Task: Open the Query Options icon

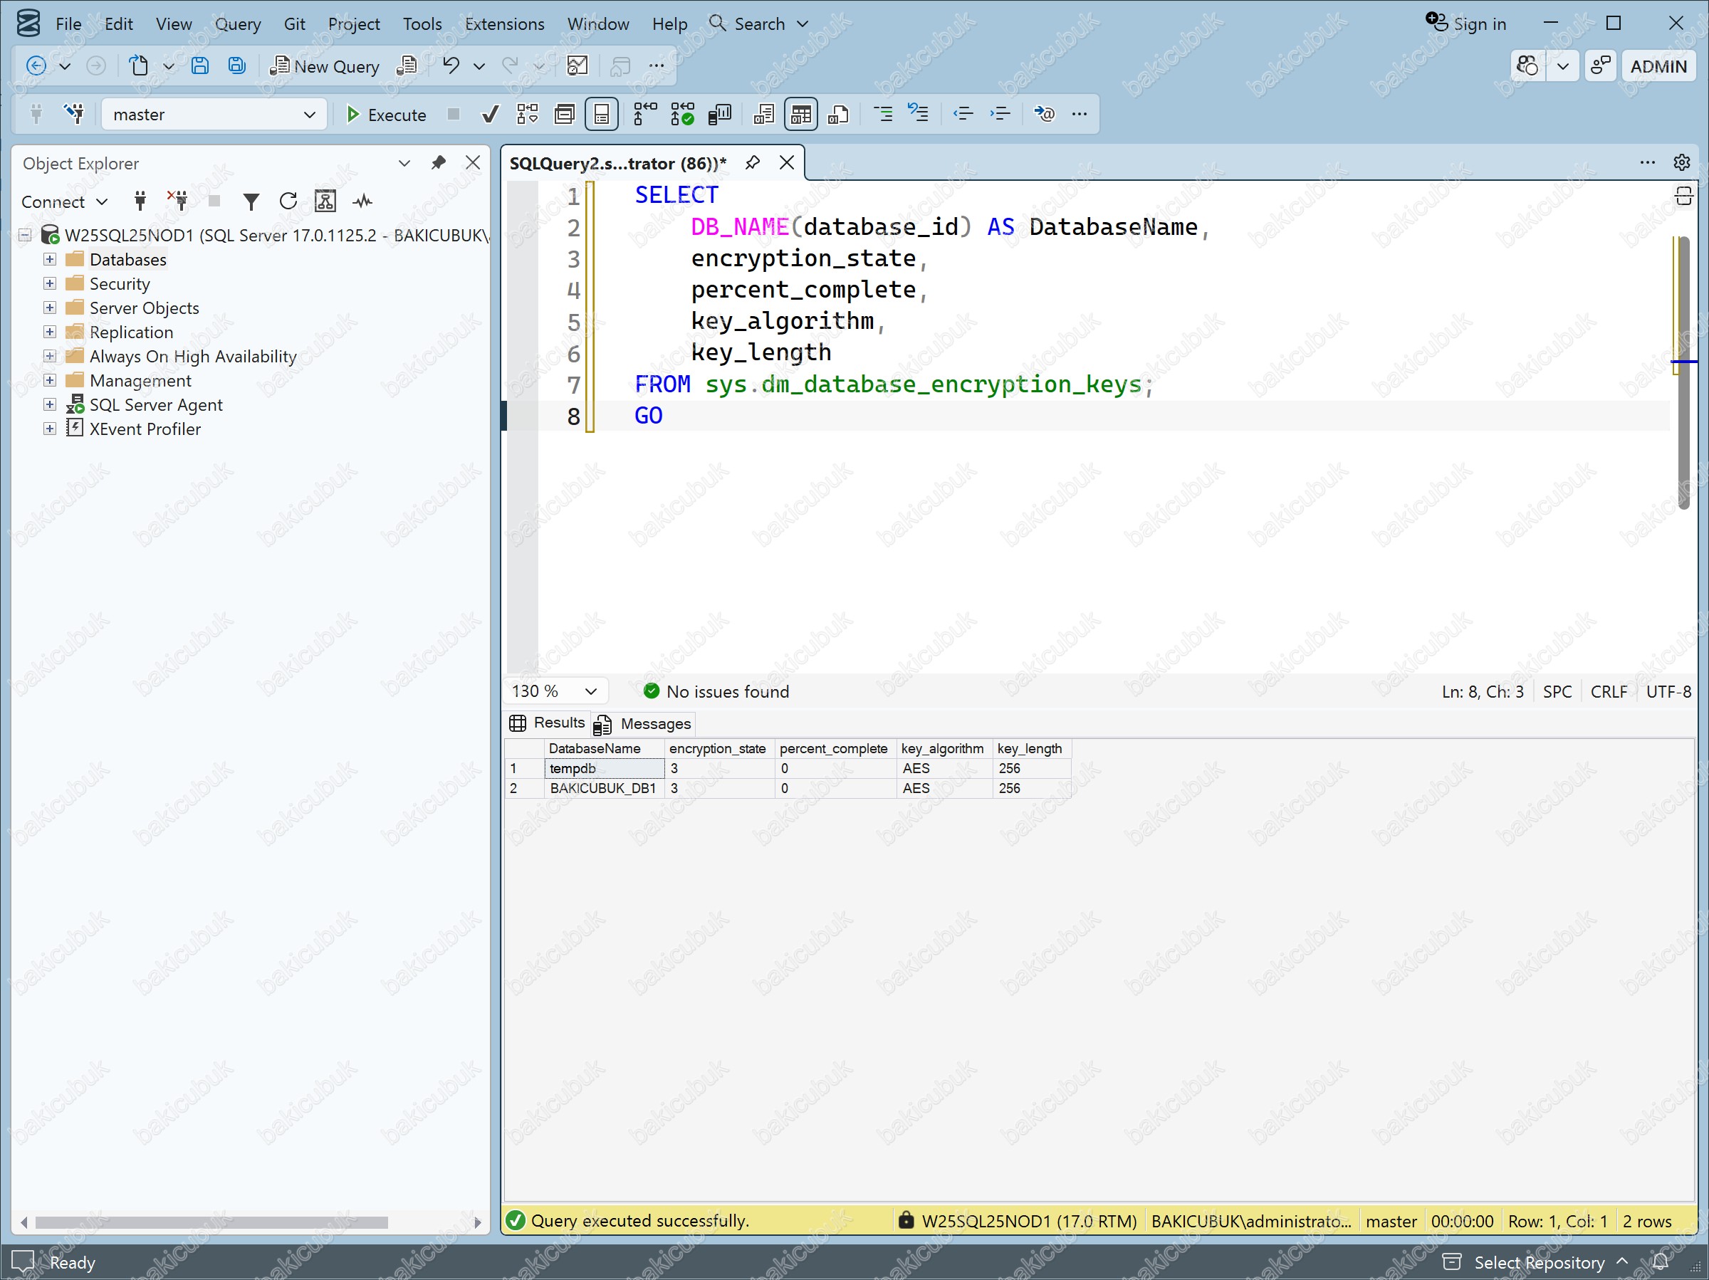Action: (564, 115)
